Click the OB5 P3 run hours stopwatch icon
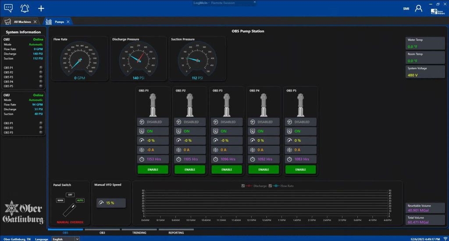Viewport: 449px width, 241px height. pos(215,159)
